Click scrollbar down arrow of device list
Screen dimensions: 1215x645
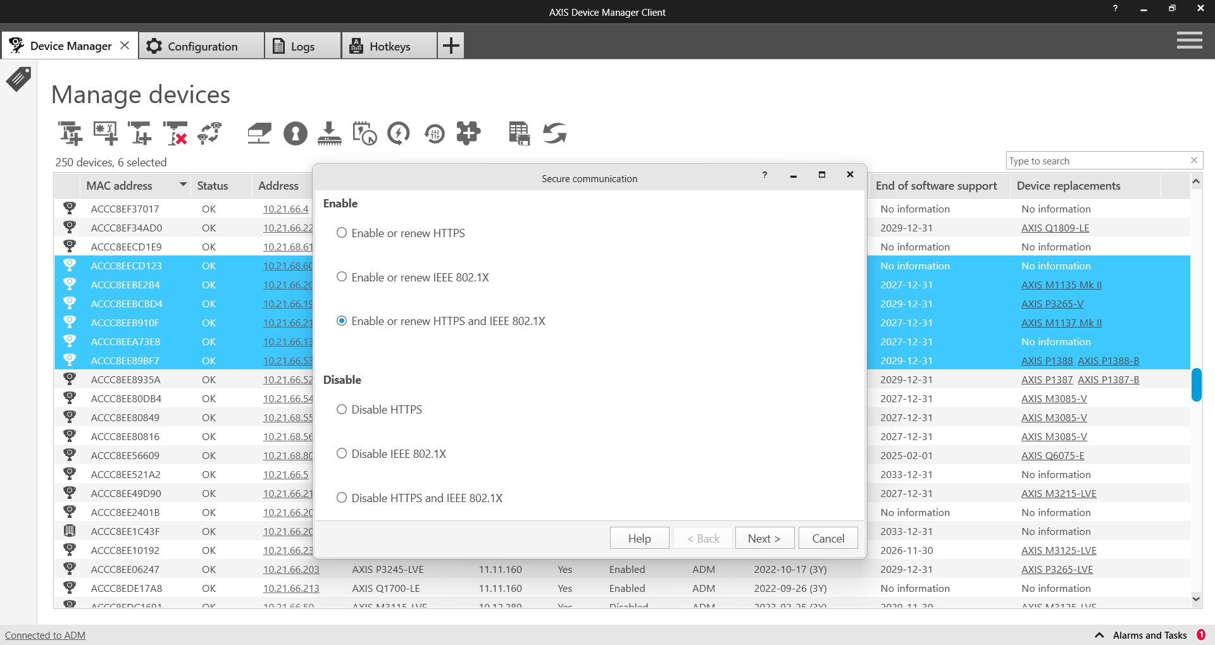(x=1196, y=598)
